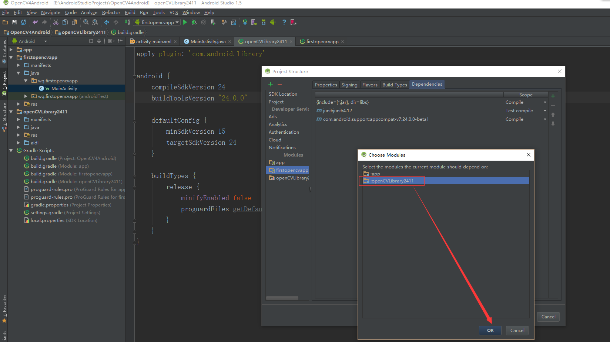Click the Save All toolbar icon
Image resolution: width=610 pixels, height=342 pixels.
point(14,22)
